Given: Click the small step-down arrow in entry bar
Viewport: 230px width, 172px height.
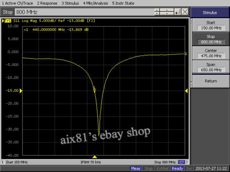Looking at the screenshot, I should point(157,14).
